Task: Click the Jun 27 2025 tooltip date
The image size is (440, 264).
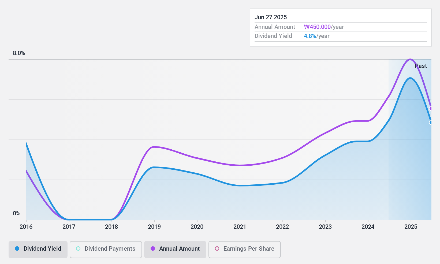Action: pos(271,17)
